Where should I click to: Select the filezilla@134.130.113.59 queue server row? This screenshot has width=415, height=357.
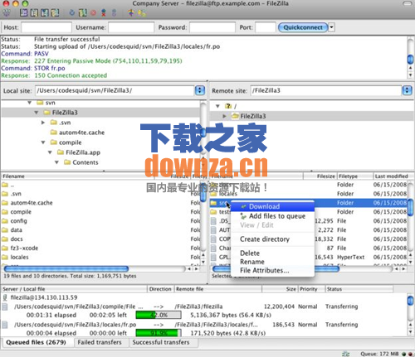tap(44, 297)
